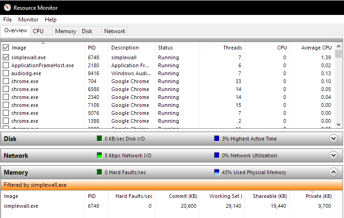The width and height of the screenshot is (344, 218).
Task: Click the '5 Kbps Network I/O' label
Action: [x=128, y=155]
